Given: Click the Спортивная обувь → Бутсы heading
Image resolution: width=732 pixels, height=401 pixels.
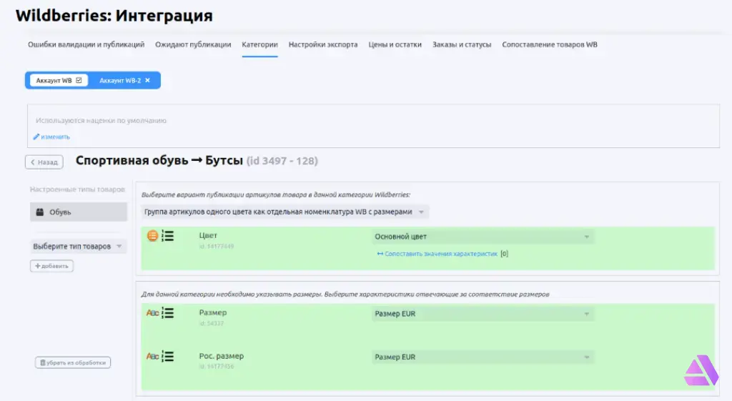Looking at the screenshot, I should tap(159, 161).
